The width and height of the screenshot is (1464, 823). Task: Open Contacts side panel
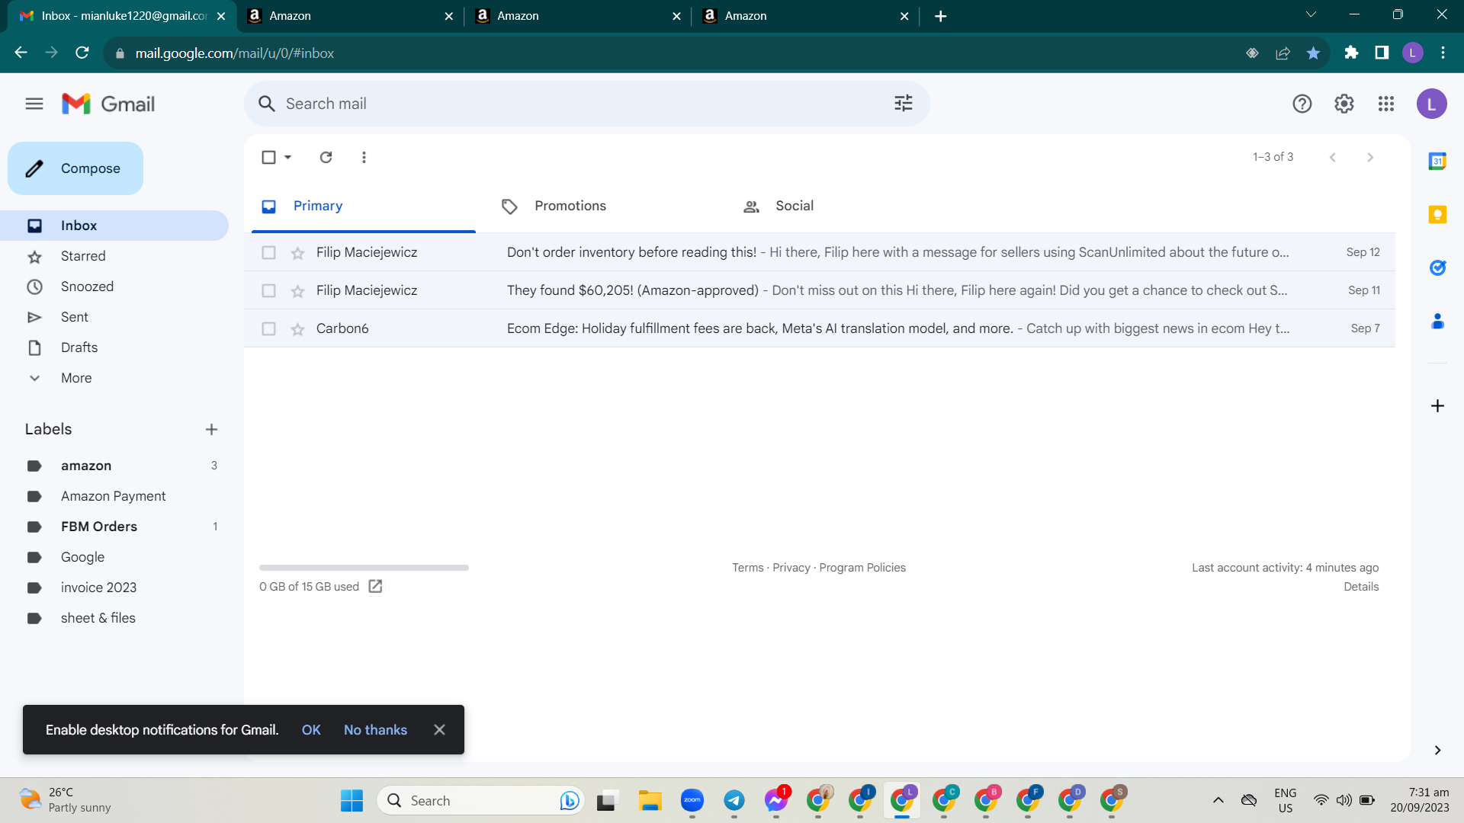(1437, 321)
